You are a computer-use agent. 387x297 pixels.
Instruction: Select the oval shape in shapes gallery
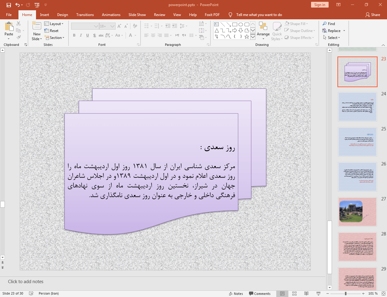pos(241,24)
